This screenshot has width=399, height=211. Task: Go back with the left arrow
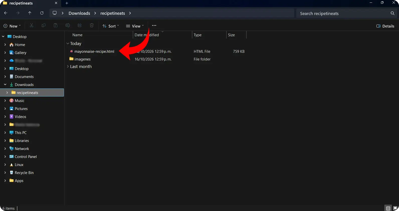tap(6, 13)
